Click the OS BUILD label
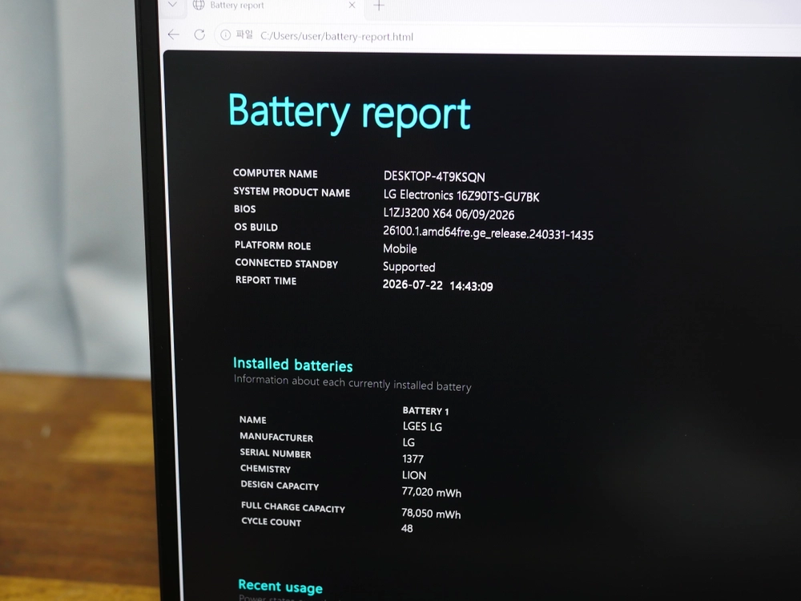 click(256, 227)
